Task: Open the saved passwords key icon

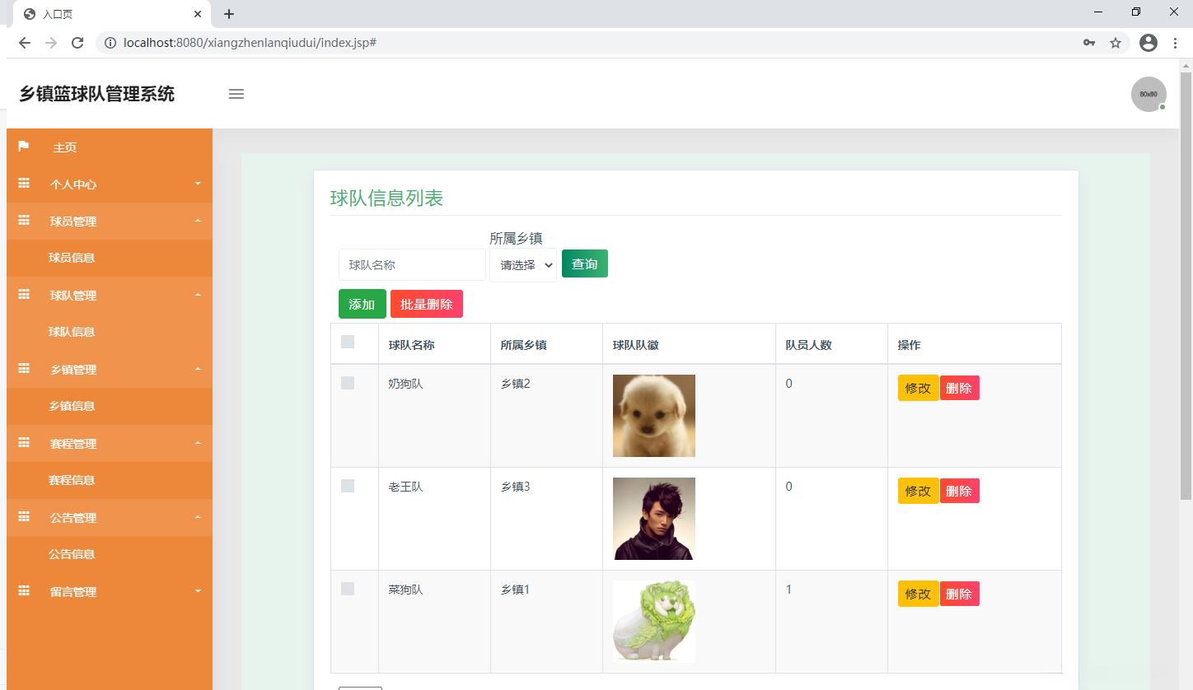Action: coord(1089,43)
